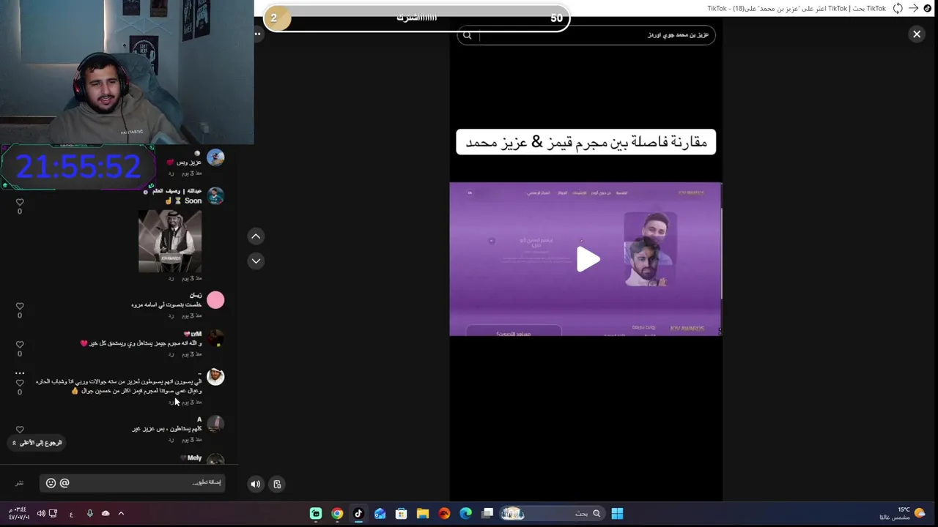Like the Soon comment by عبدالله
The height and width of the screenshot is (527, 938).
(20, 202)
